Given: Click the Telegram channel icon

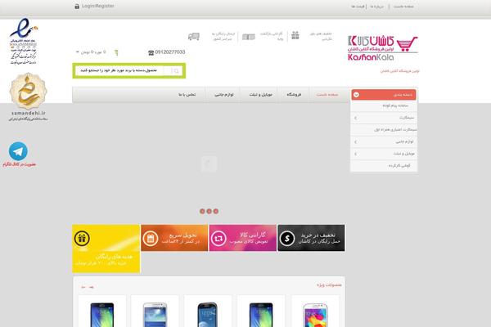Looking at the screenshot, I should click(x=18, y=151).
